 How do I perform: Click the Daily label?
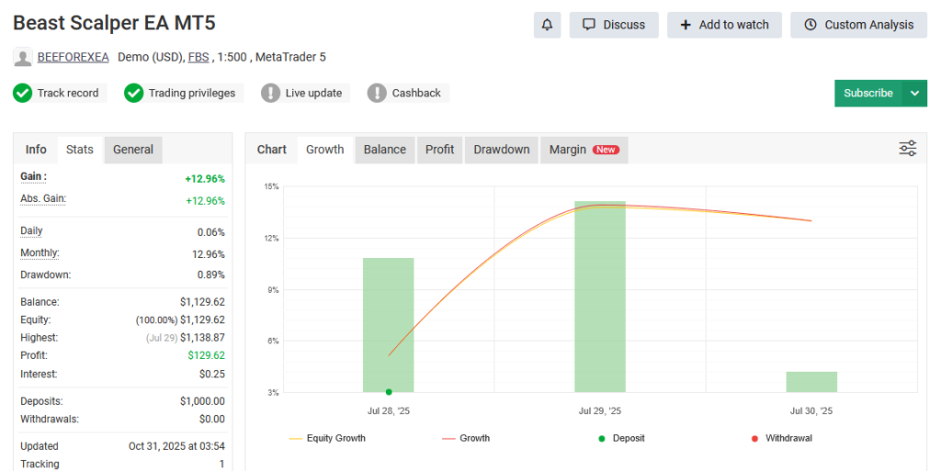click(31, 230)
